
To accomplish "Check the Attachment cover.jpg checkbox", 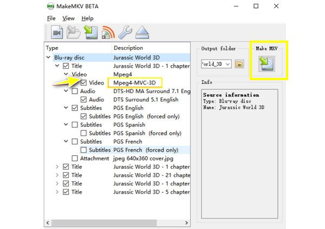I will pyautogui.click(x=75, y=158).
